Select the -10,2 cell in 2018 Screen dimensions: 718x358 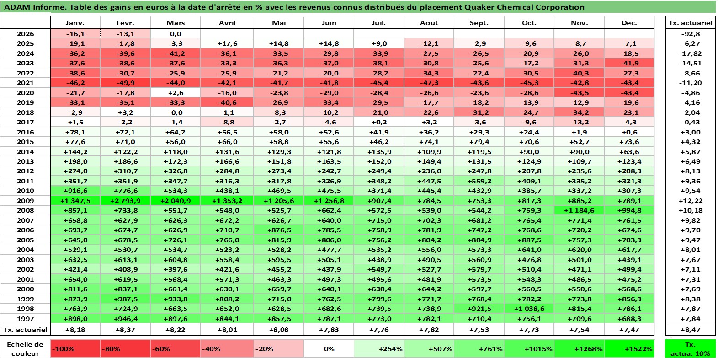click(329, 112)
